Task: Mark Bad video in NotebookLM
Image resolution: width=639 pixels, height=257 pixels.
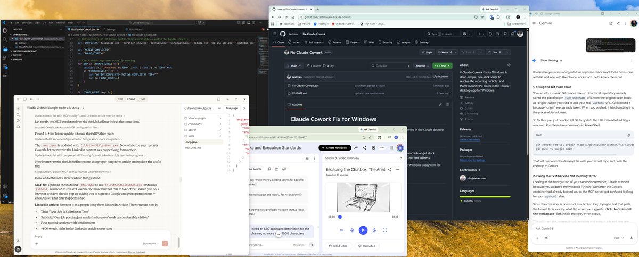Action: [367, 246]
